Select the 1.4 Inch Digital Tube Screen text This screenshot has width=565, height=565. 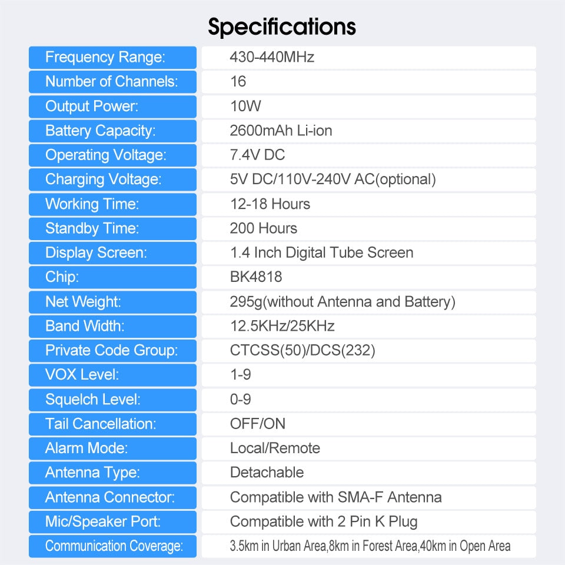click(321, 252)
